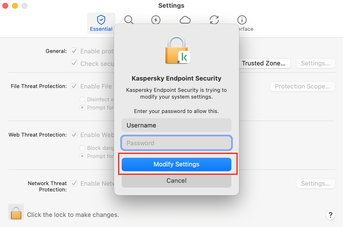The height and width of the screenshot is (227, 343).
Task: Open the Essential shield tab
Action: point(101,23)
